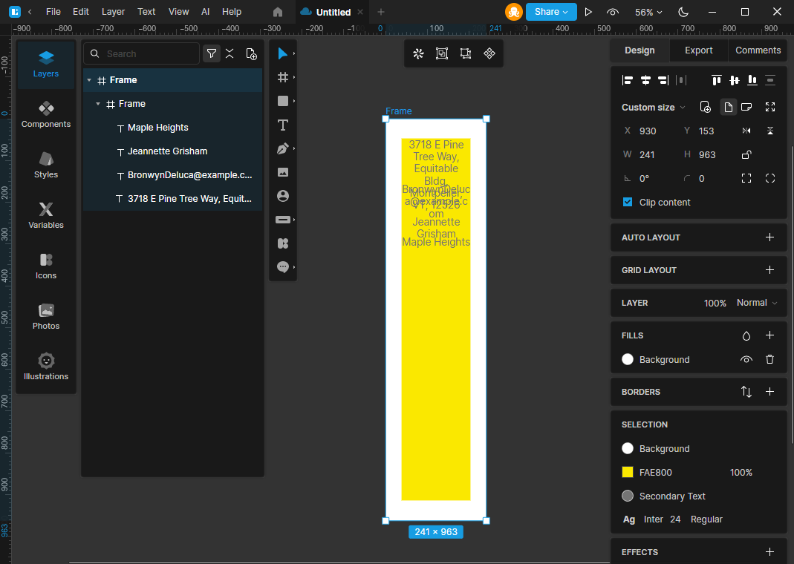Select the Rectangle shape tool
Viewport: 794px width, 564px height.
[282, 101]
